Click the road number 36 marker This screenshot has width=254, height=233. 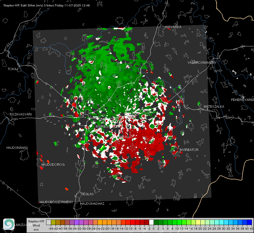coord(16,119)
